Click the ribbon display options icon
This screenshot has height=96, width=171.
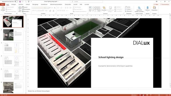157,2
